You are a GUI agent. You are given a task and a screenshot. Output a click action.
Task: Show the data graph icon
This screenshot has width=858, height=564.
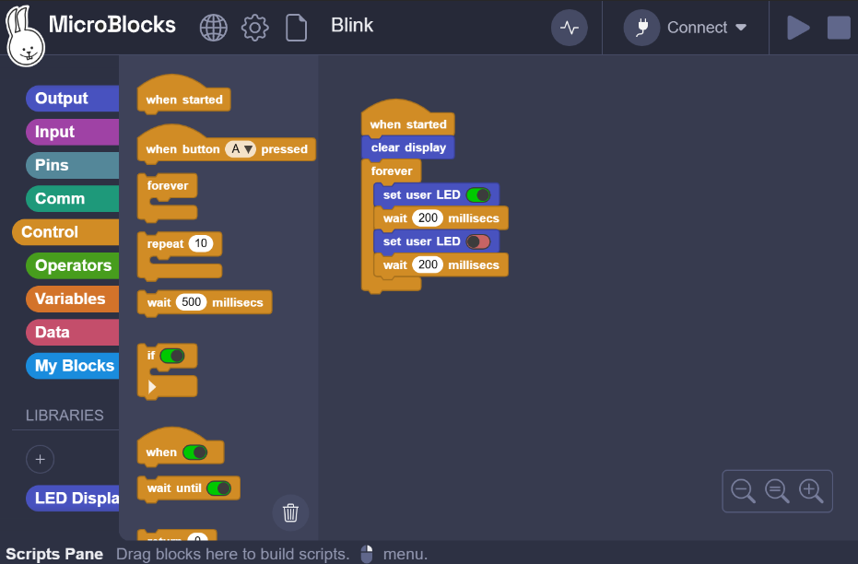click(x=570, y=28)
